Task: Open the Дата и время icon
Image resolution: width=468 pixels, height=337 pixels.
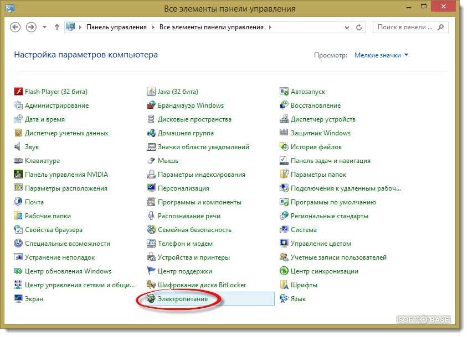Action: 18,119
